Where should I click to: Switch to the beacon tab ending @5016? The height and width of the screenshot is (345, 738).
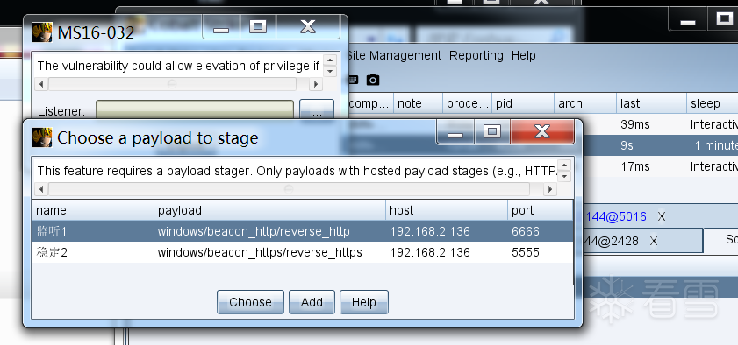(614, 216)
